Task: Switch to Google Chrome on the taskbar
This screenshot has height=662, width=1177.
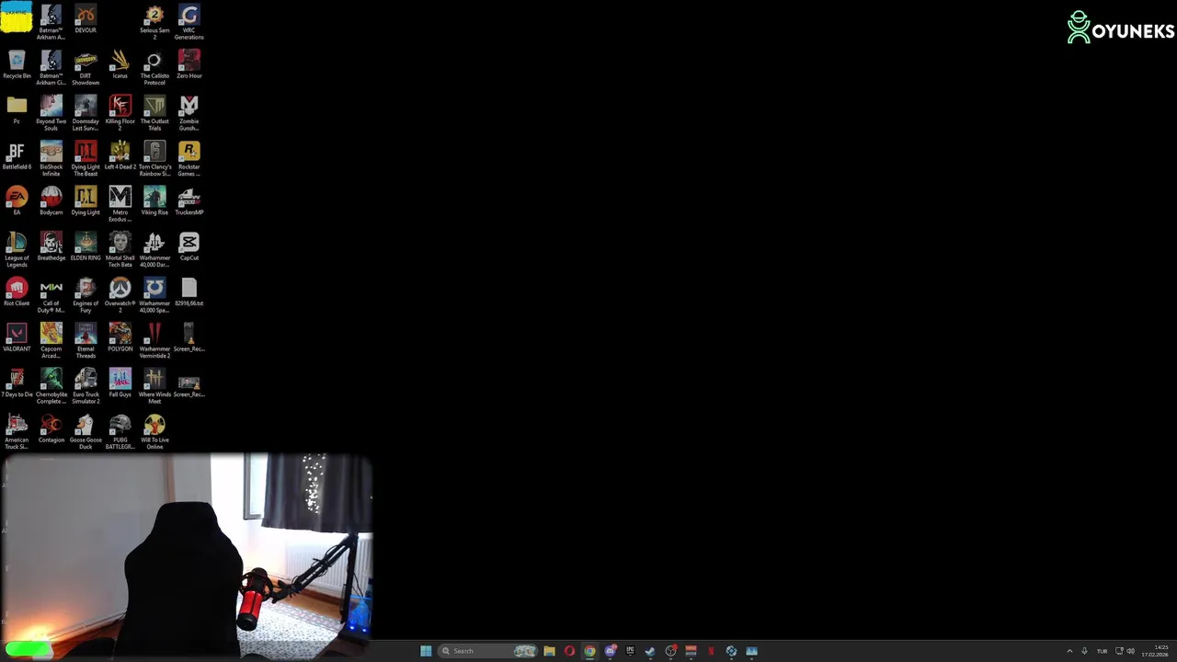Action: point(589,651)
